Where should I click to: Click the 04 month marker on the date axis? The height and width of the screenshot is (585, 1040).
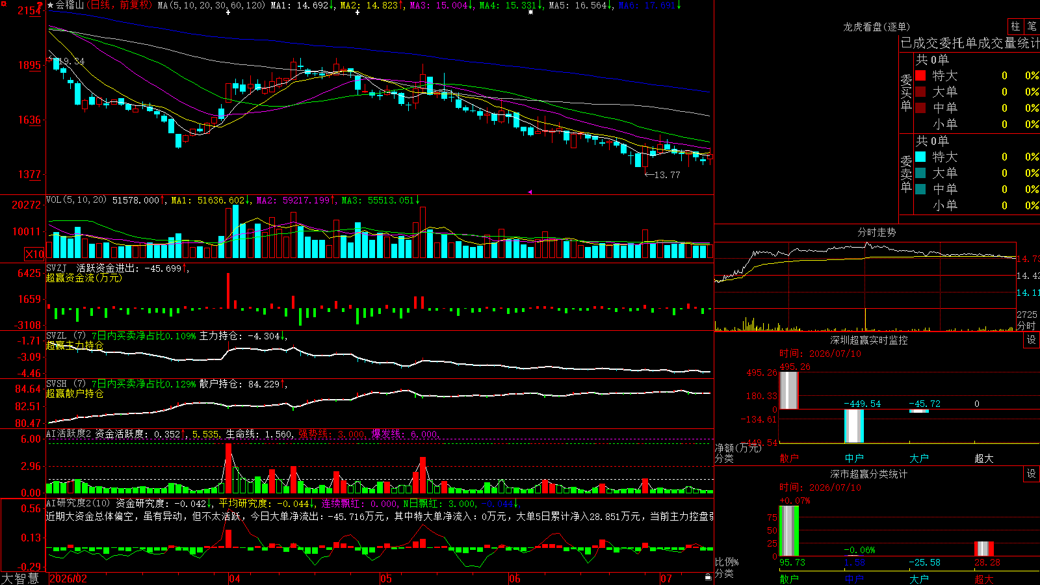click(x=235, y=578)
